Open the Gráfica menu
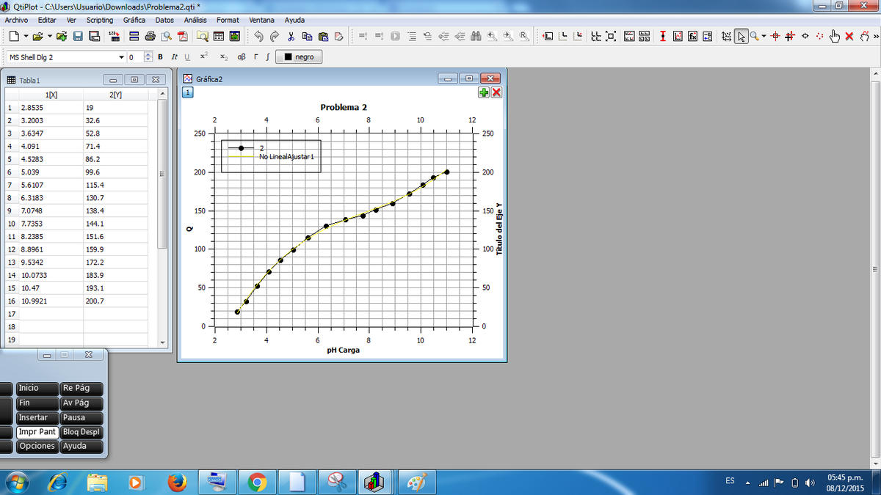 coord(134,20)
